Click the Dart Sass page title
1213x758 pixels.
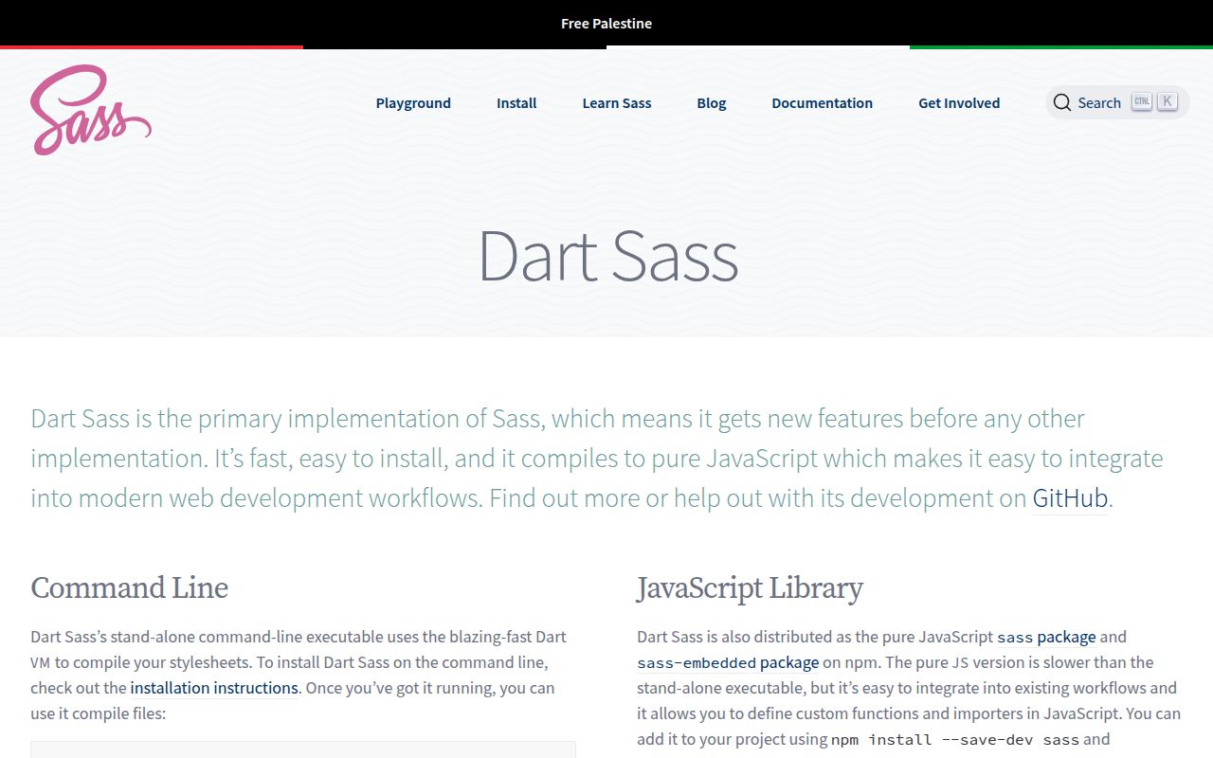(x=607, y=256)
